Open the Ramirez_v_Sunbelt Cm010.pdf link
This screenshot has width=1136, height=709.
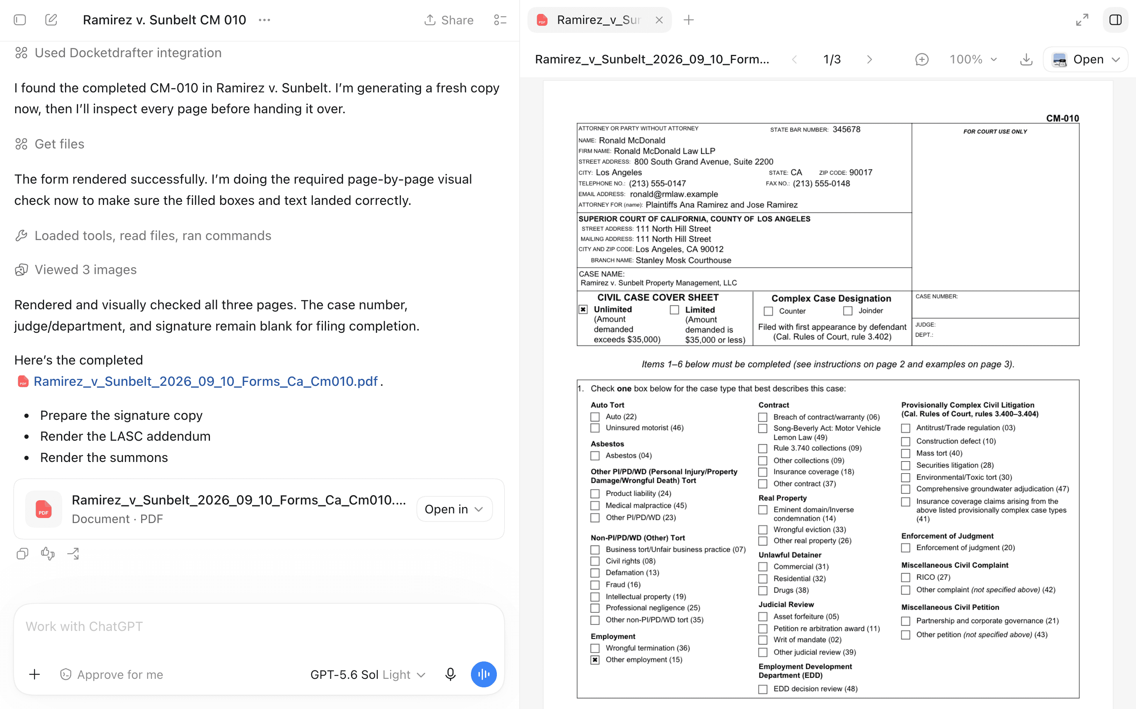coord(205,381)
